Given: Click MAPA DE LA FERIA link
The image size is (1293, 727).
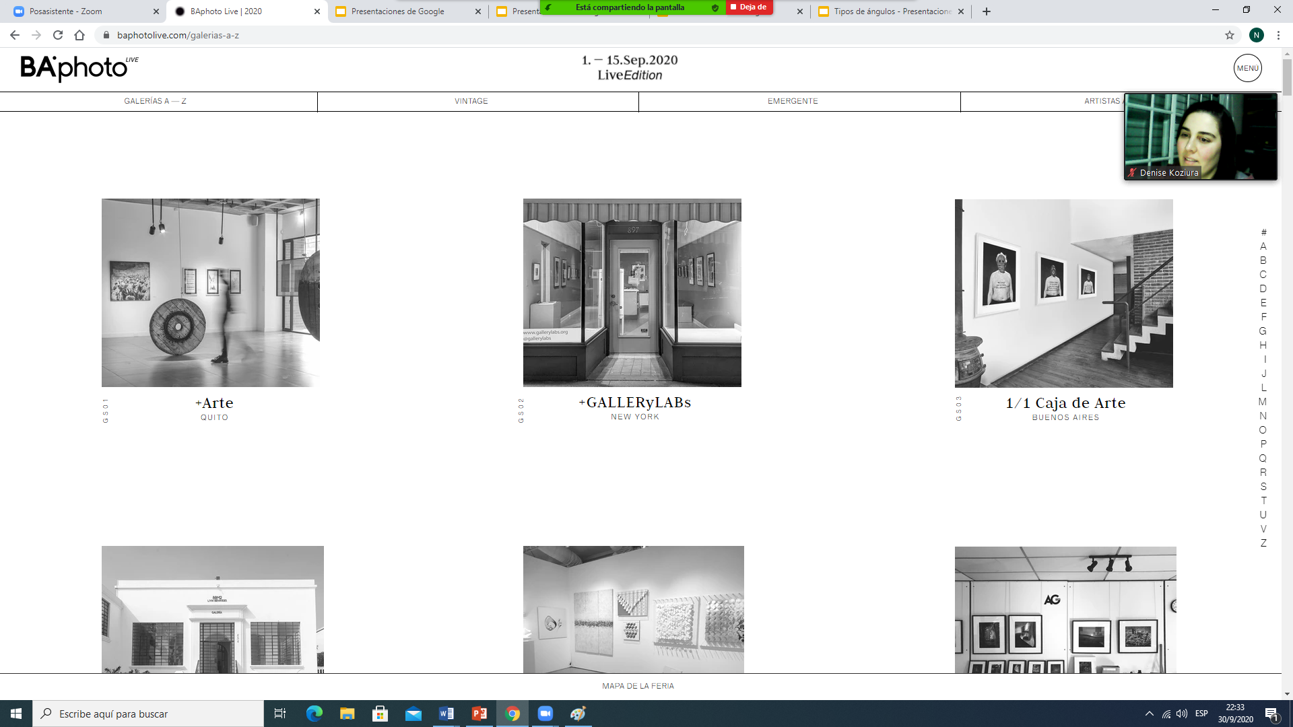Looking at the screenshot, I should click(638, 686).
